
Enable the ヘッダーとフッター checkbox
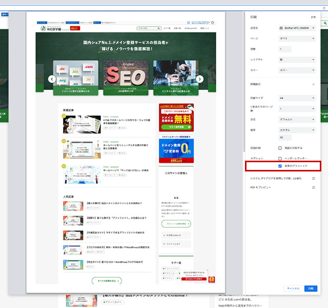tap(280, 159)
